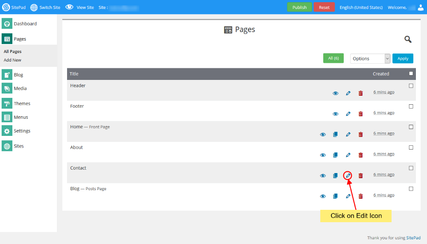Check the box for the Contact page
The image size is (427, 244).
[x=411, y=168]
